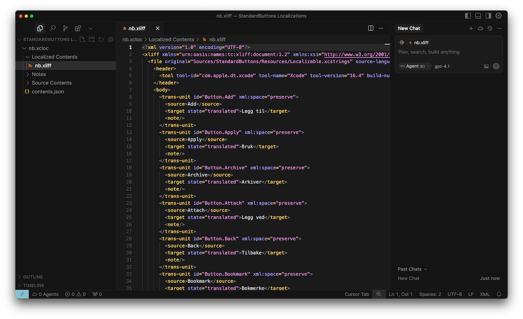Click the http://www.w3.org/2001/ link in code

pos(357,54)
